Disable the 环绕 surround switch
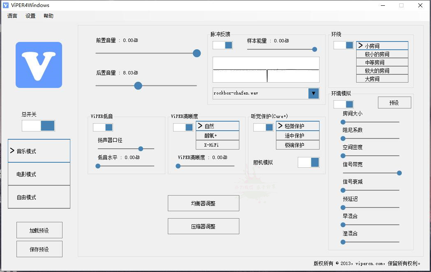 (x=343, y=45)
